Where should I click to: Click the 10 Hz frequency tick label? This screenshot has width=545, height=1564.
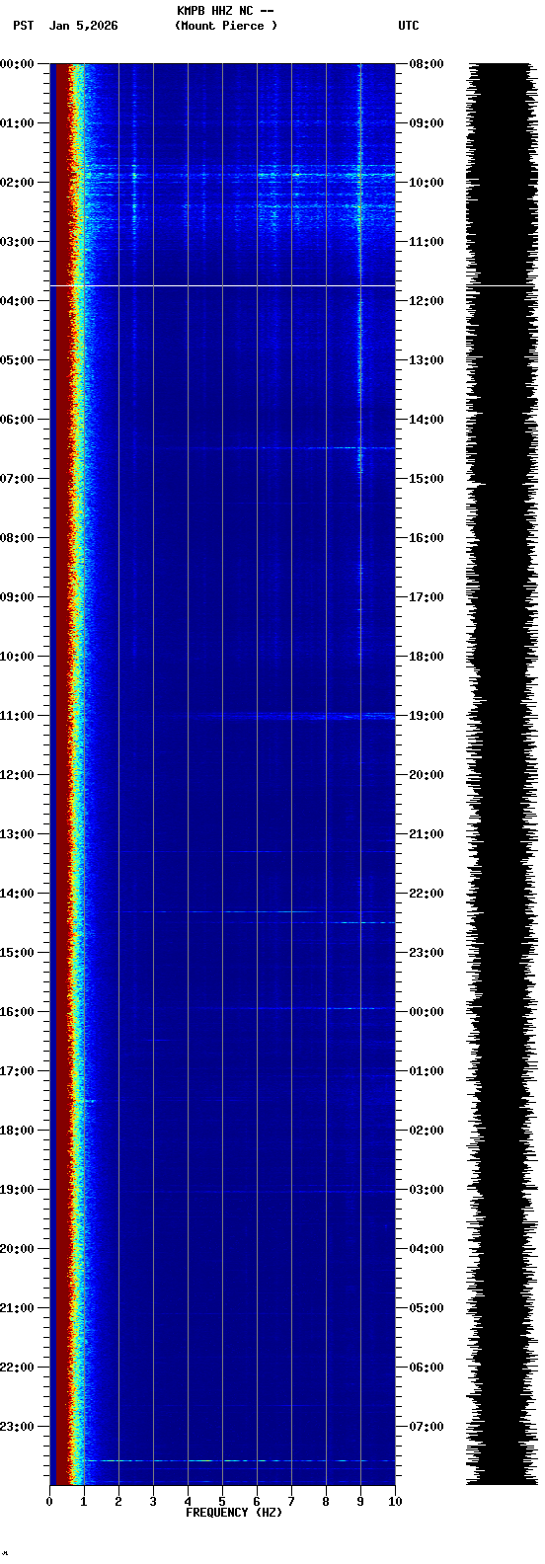coord(395,1502)
